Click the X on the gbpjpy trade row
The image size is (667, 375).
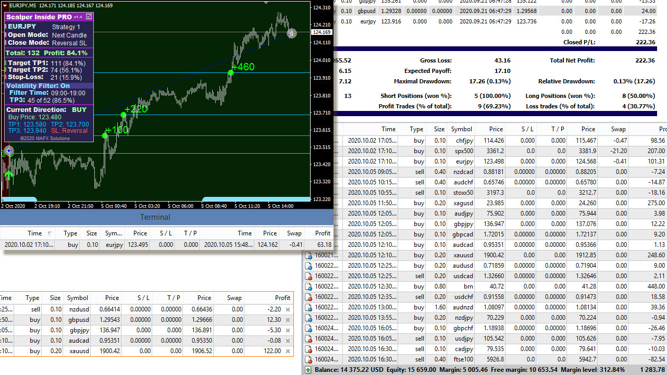288,330
